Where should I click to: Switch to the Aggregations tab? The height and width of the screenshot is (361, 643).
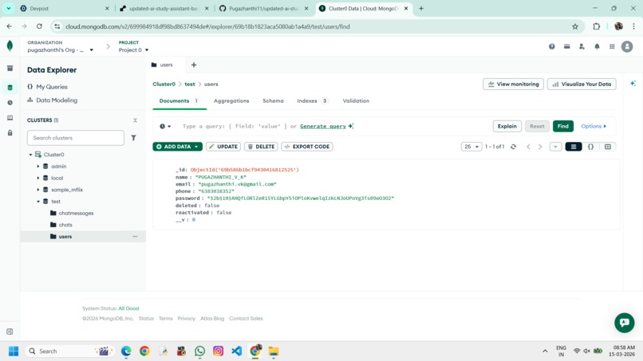[231, 100]
